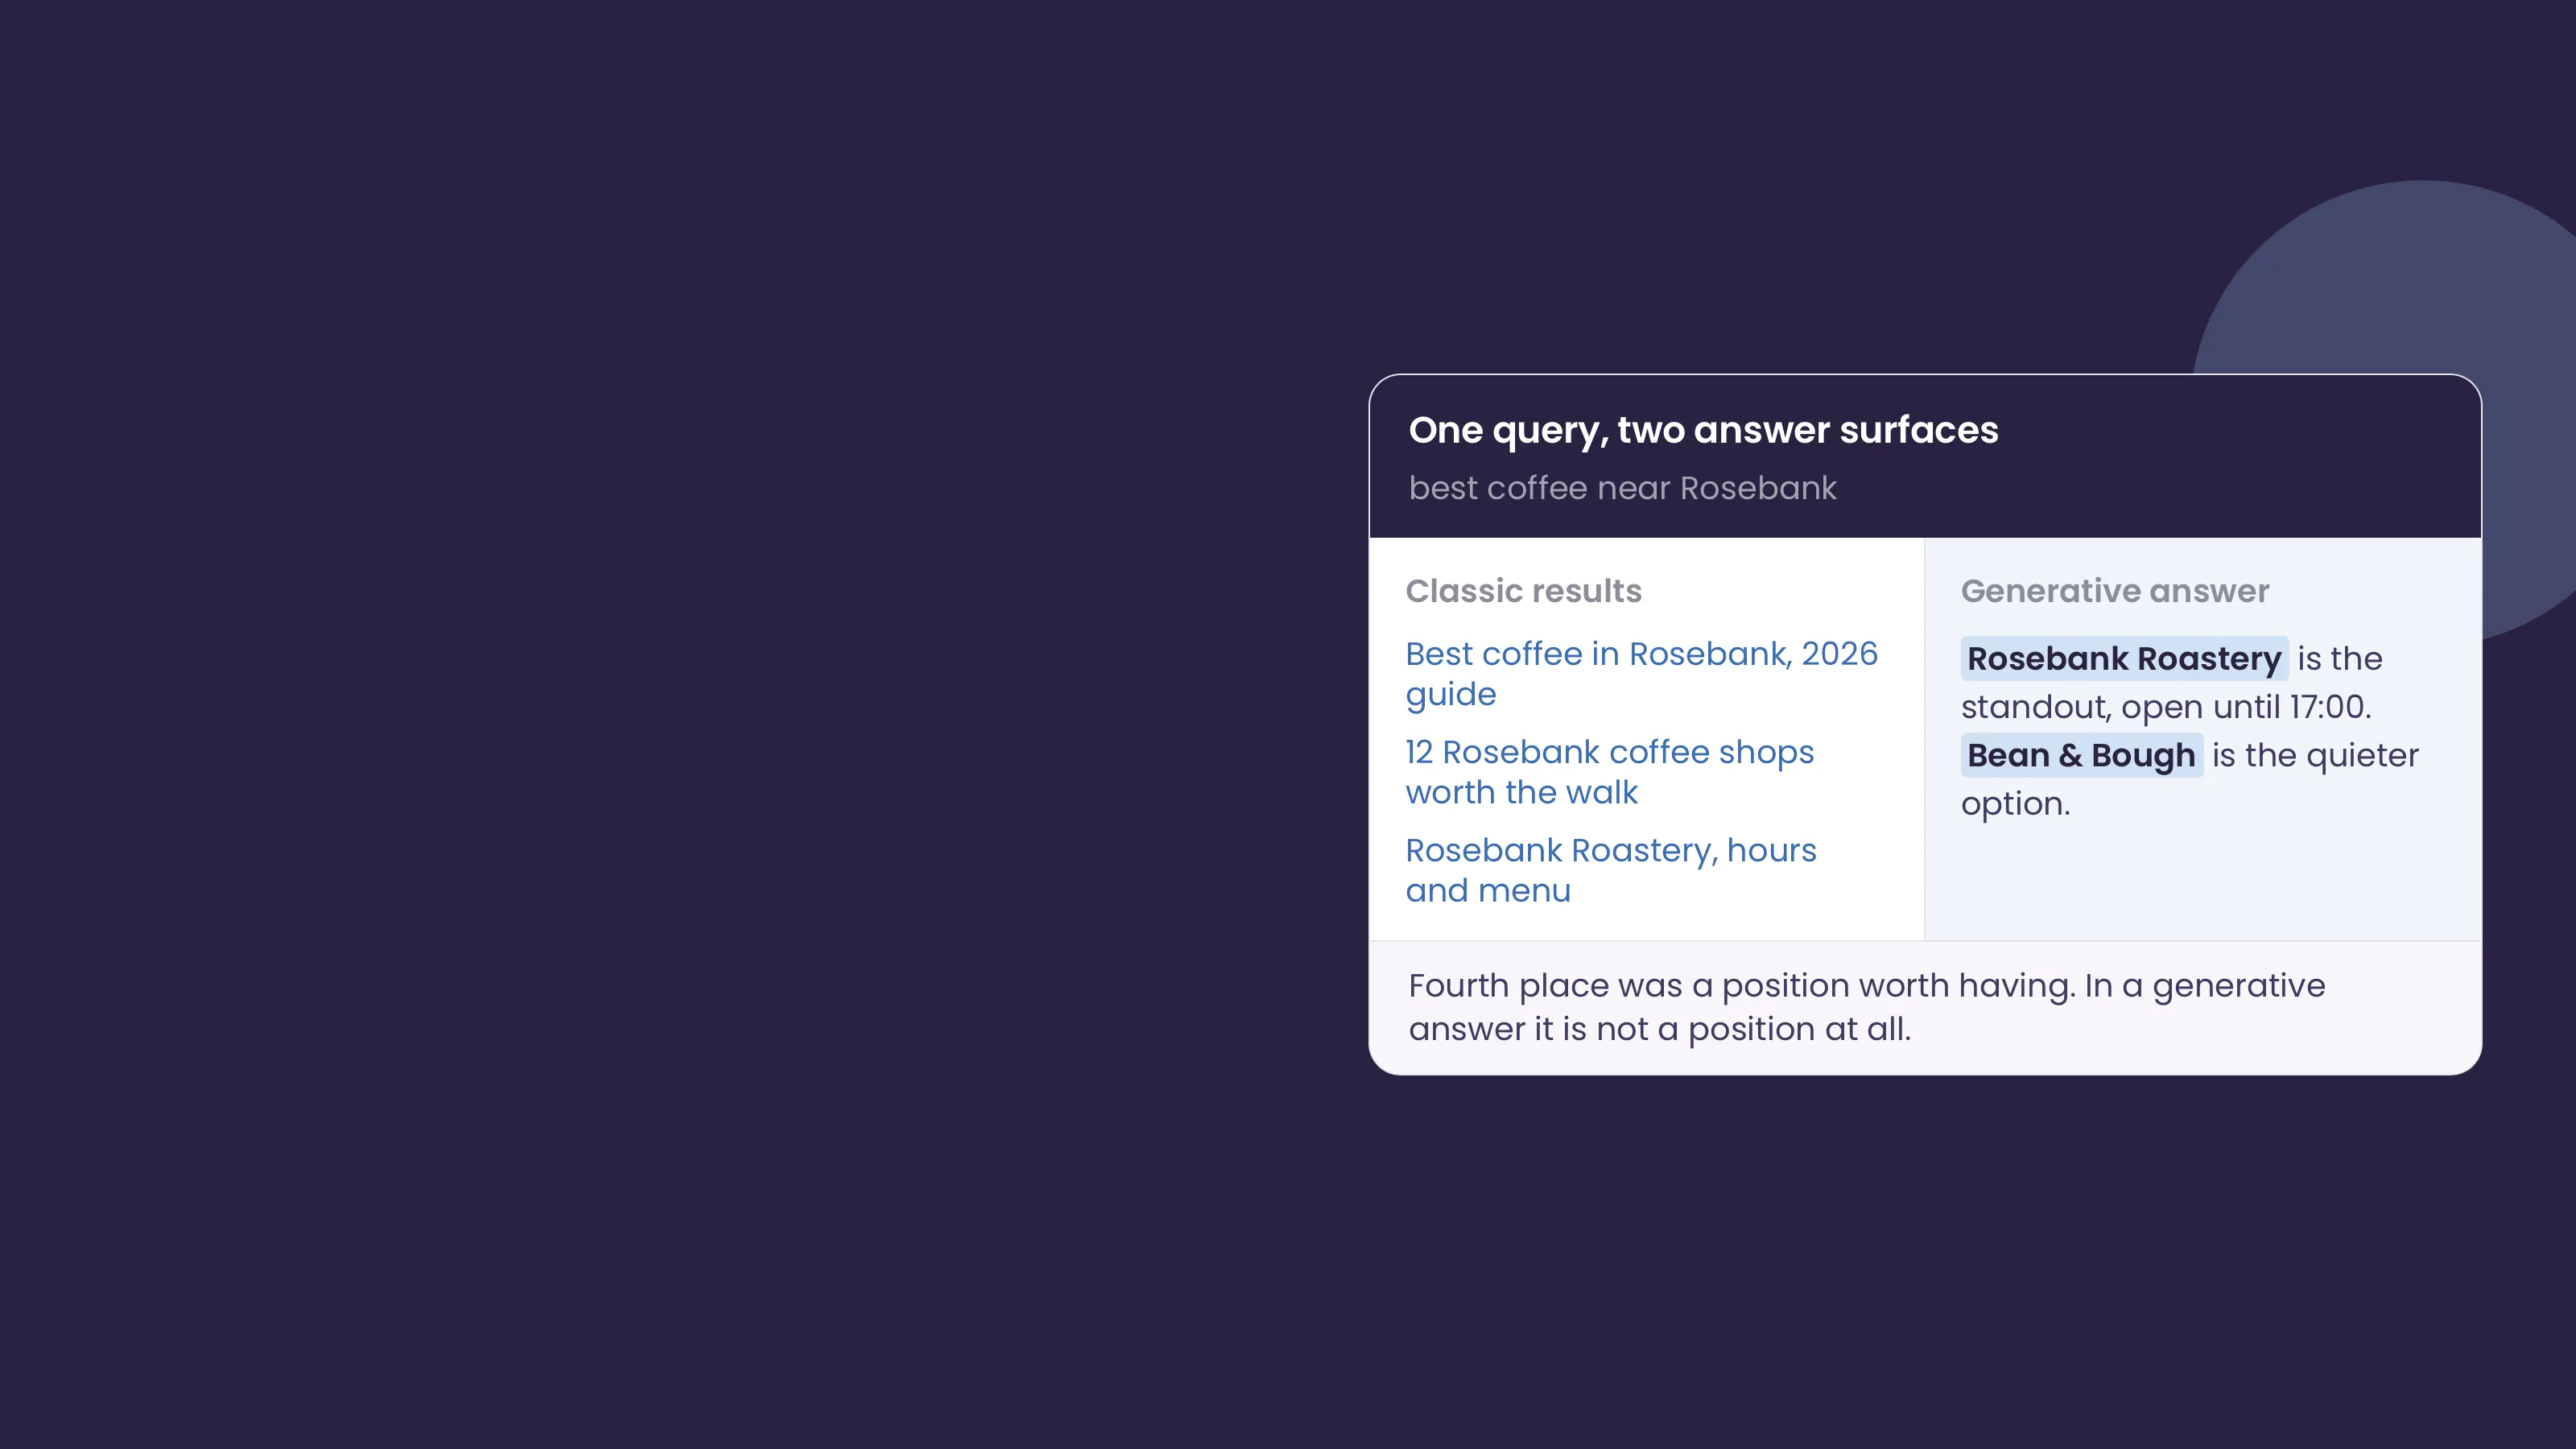2576x1449 pixels.
Task: Click the 'One query, two answer surfaces' title
Action: point(1703,430)
